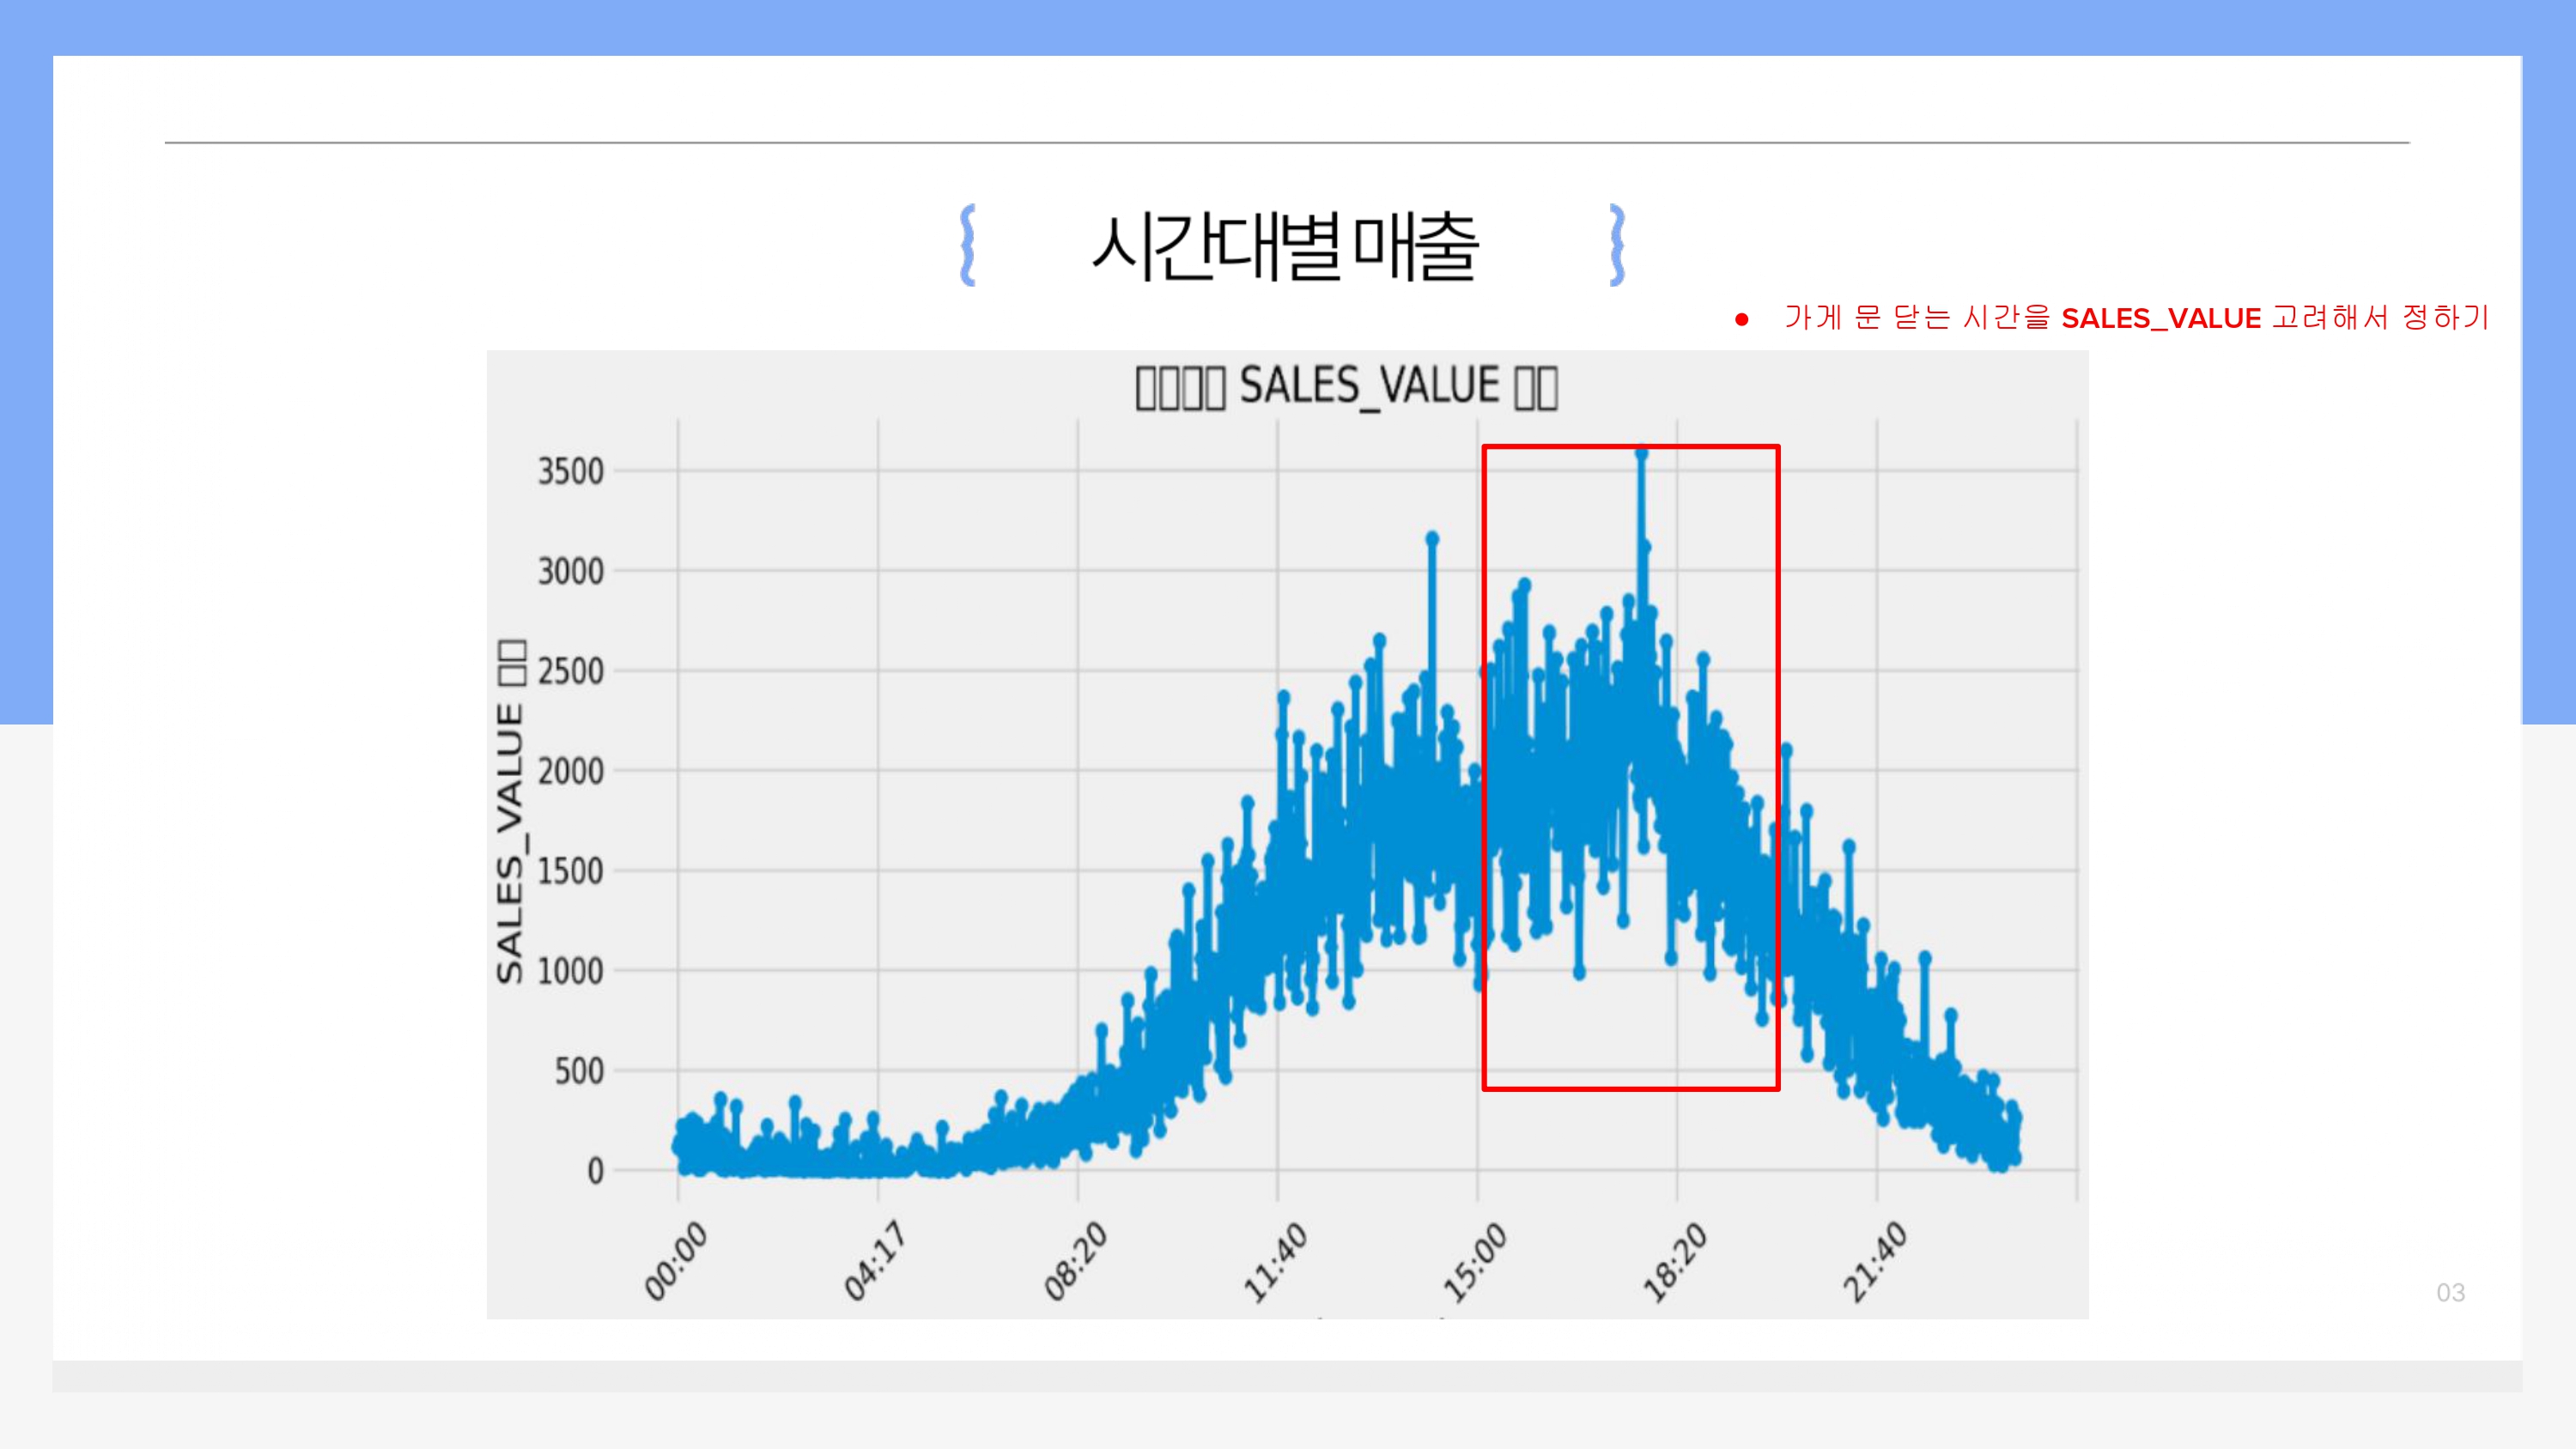The image size is (2576, 1449).
Task: Click the right curly brace decoration
Action: [x=1616, y=246]
